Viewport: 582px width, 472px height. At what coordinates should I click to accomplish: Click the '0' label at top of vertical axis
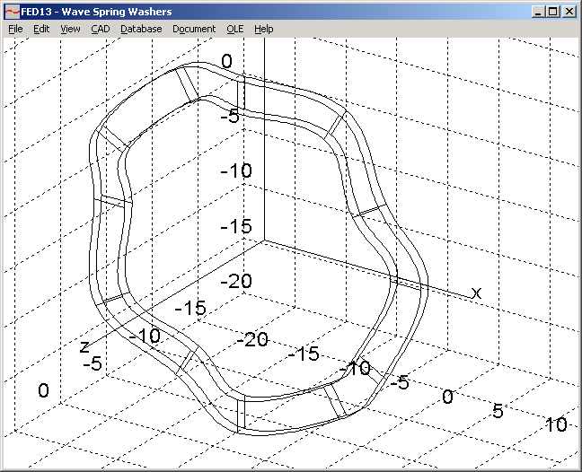click(226, 61)
